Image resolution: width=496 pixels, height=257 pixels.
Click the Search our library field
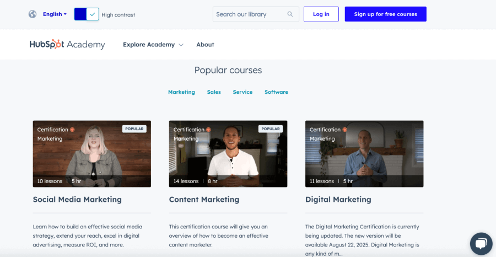pyautogui.click(x=250, y=14)
